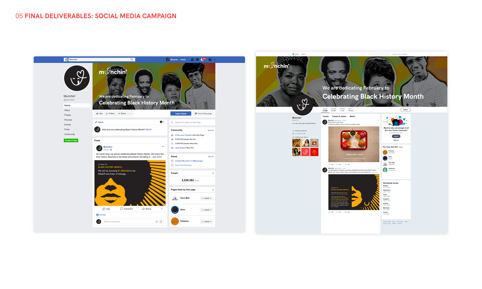Screen dimensions: 482x289
Task: Click Contact Munchin' on Messenger link
Action: click(189, 161)
